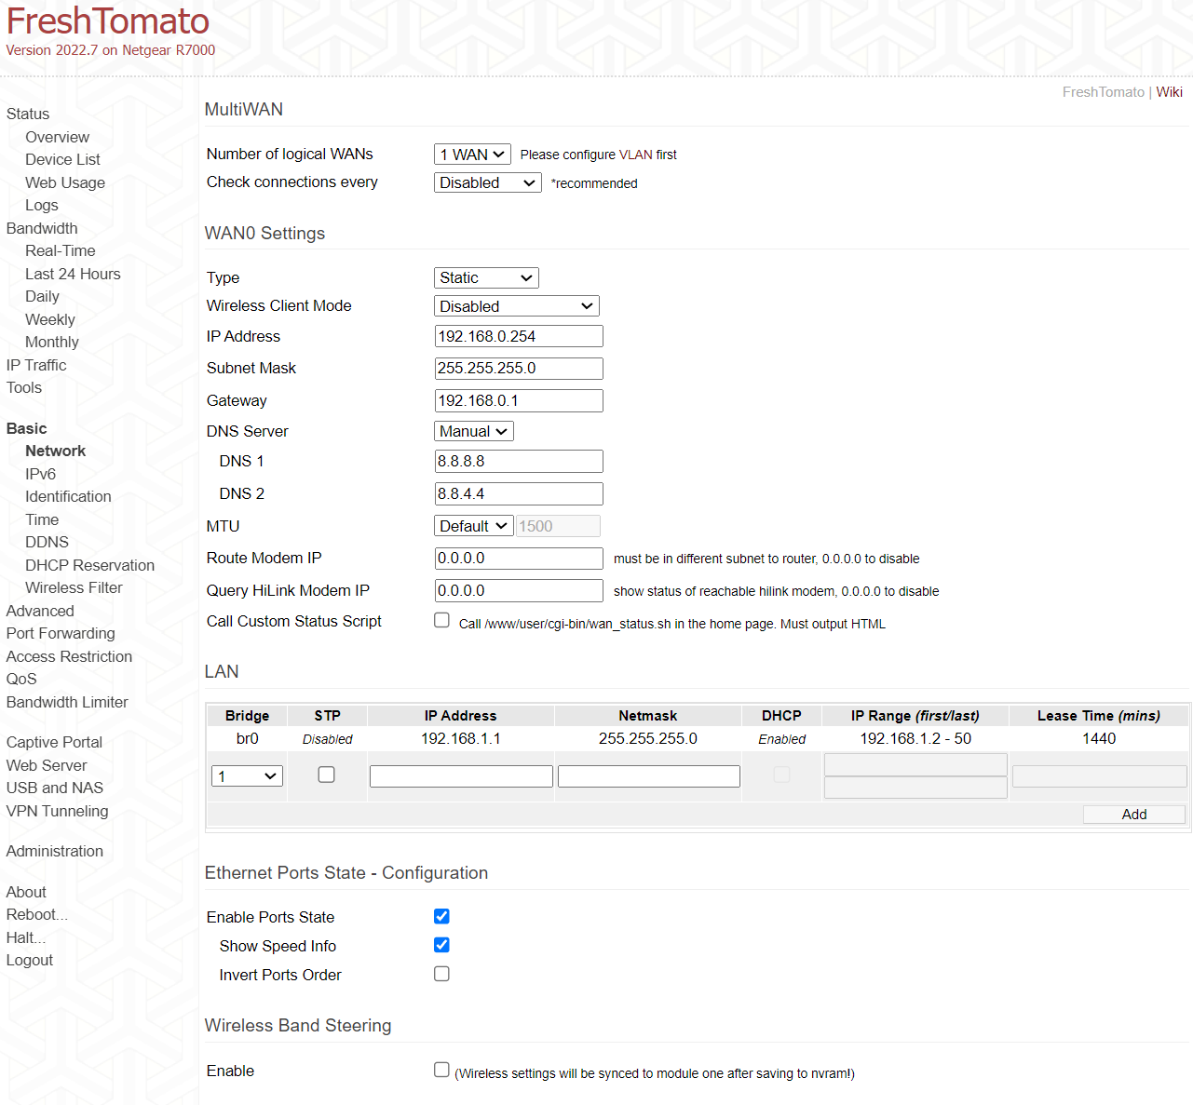Open Advanced menu section
The height and width of the screenshot is (1105, 1193).
coord(40,611)
